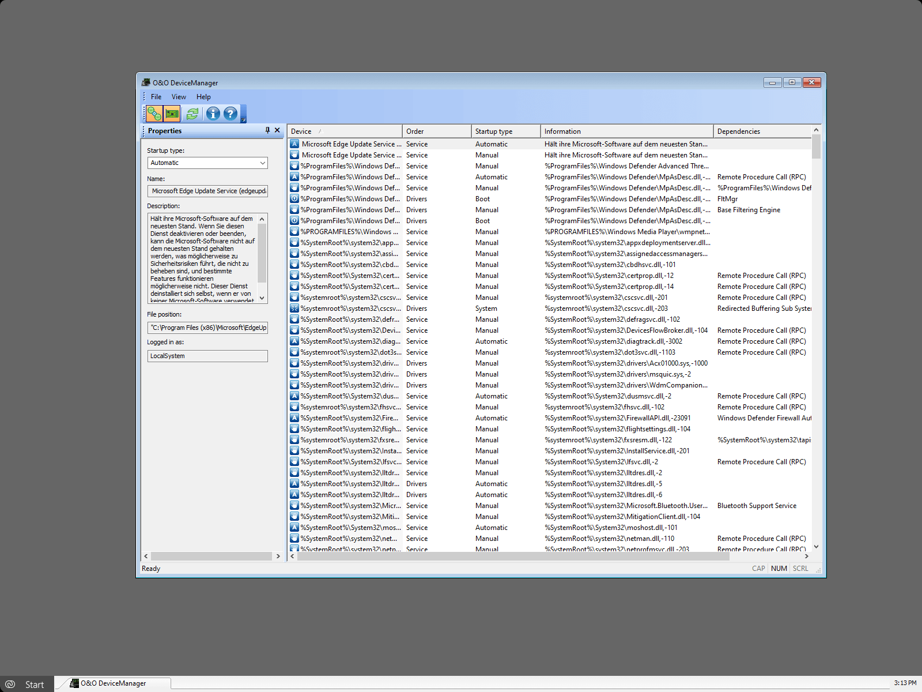Click Redirected Buffering Sub System dependency cell
The image size is (922, 692).
764,309
